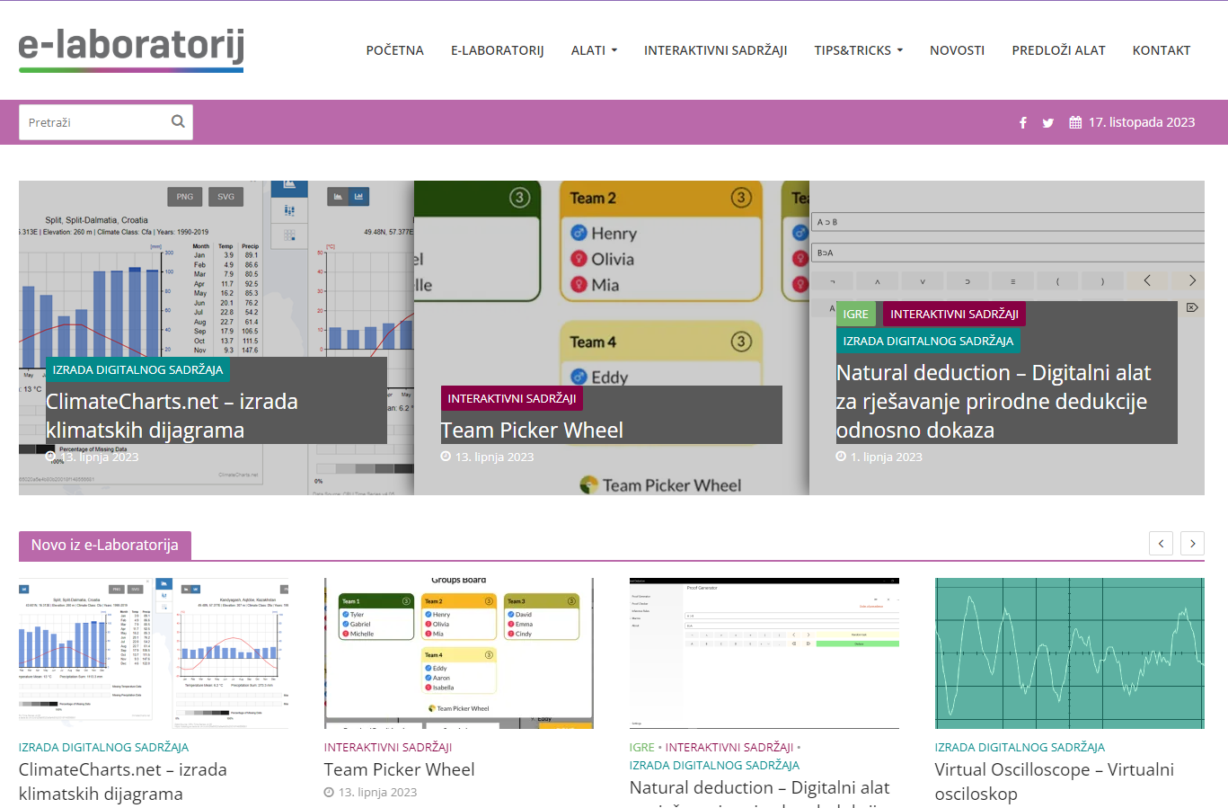The image size is (1228, 808).
Task: Open the NOVOSTI menu item
Action: pos(957,50)
